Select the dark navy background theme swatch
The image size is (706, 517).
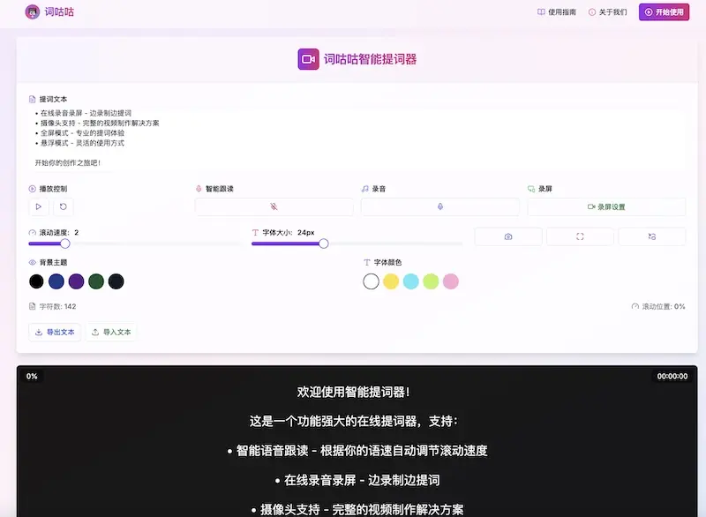[116, 281]
